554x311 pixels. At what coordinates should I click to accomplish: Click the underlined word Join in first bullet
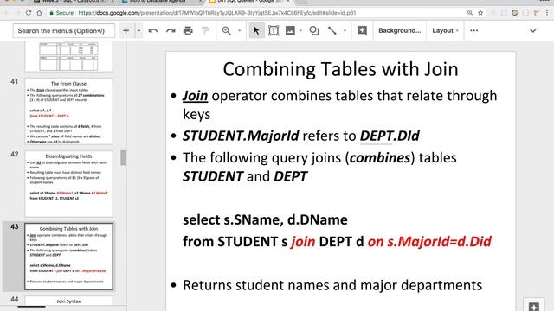coord(195,96)
